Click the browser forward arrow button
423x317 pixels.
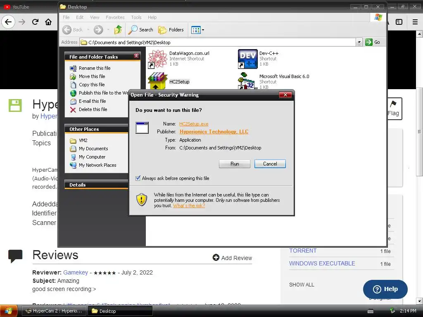[22, 22]
